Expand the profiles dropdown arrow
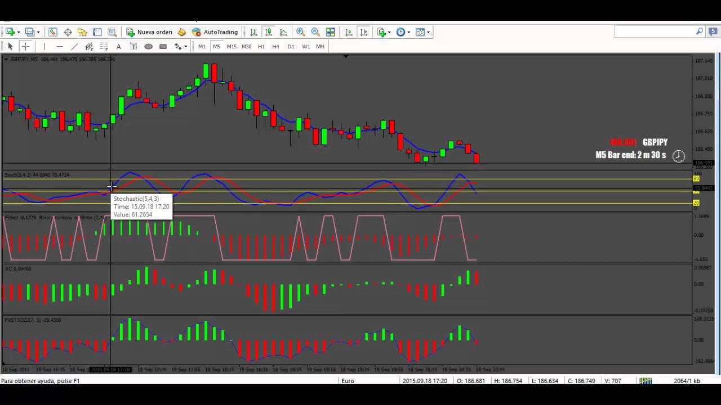This screenshot has height=405, width=721. pyautogui.click(x=38, y=32)
